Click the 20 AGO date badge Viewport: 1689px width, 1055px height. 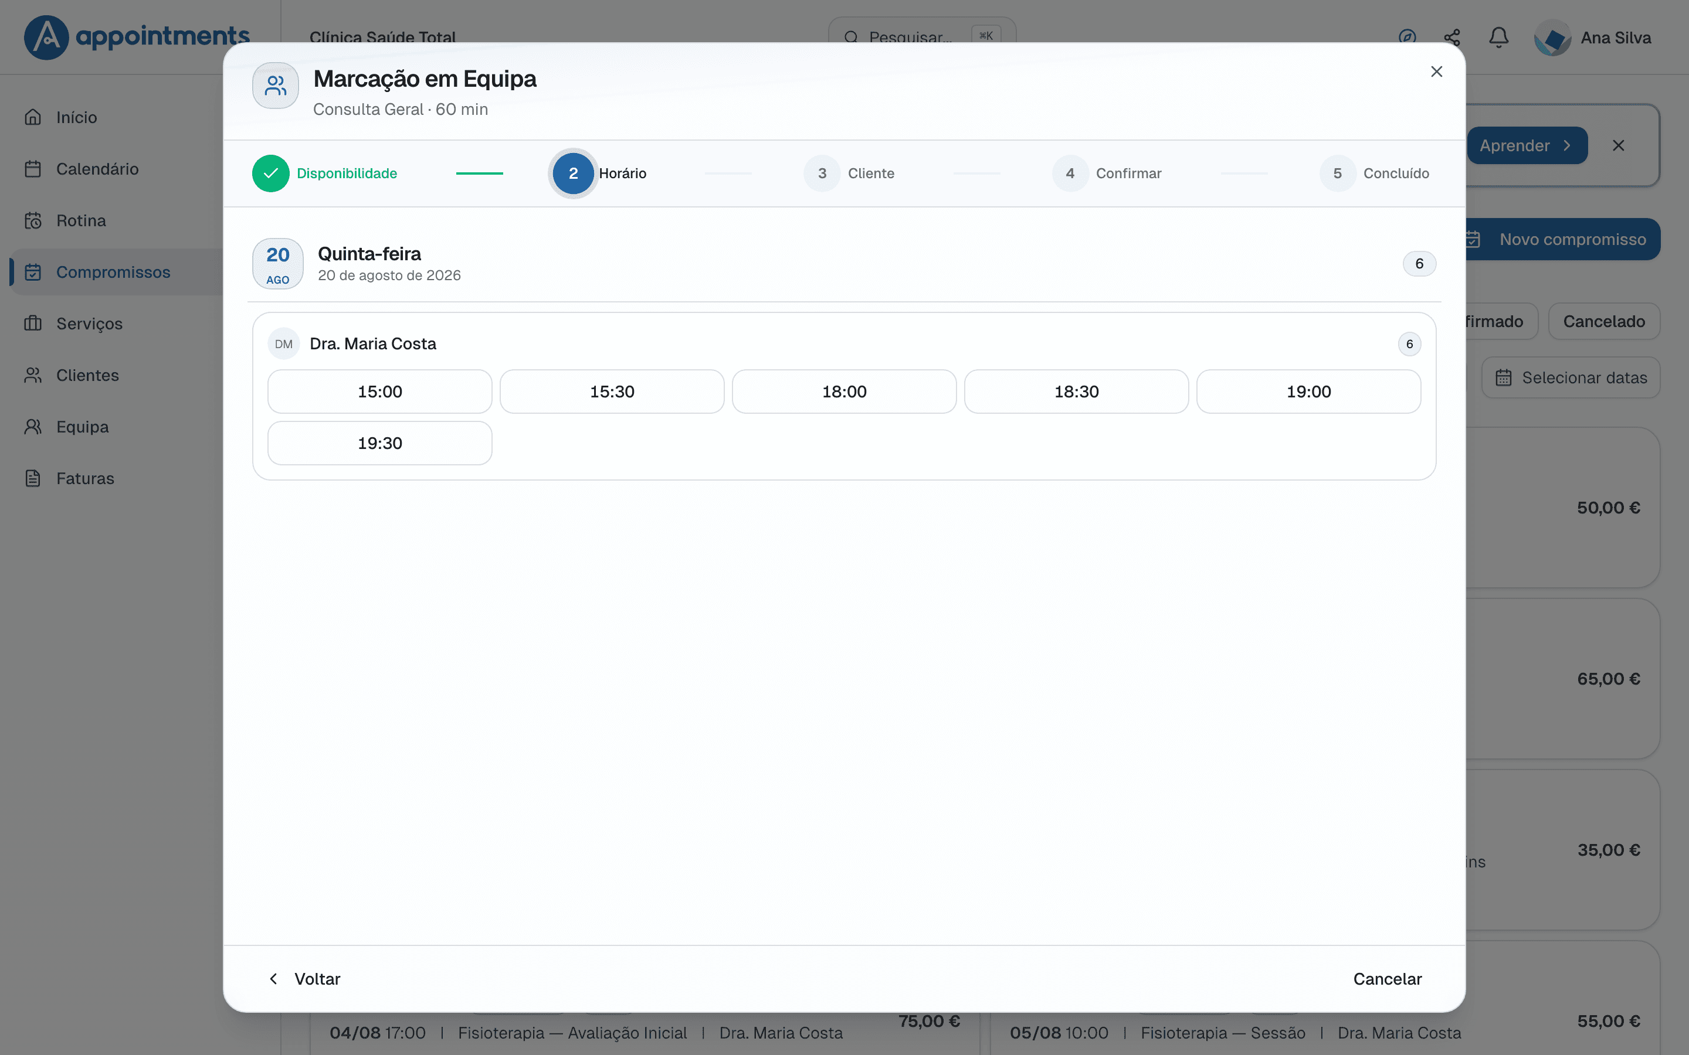tap(278, 264)
